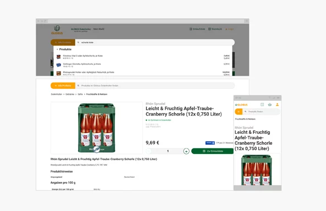The image size is (326, 211).
Task: Focus the search field containing 'schorle kiste'
Action: (155, 42)
